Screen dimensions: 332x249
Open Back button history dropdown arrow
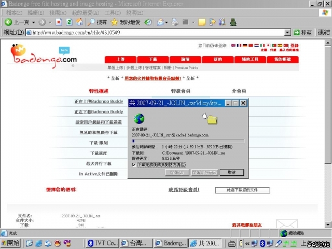(x=33, y=22)
